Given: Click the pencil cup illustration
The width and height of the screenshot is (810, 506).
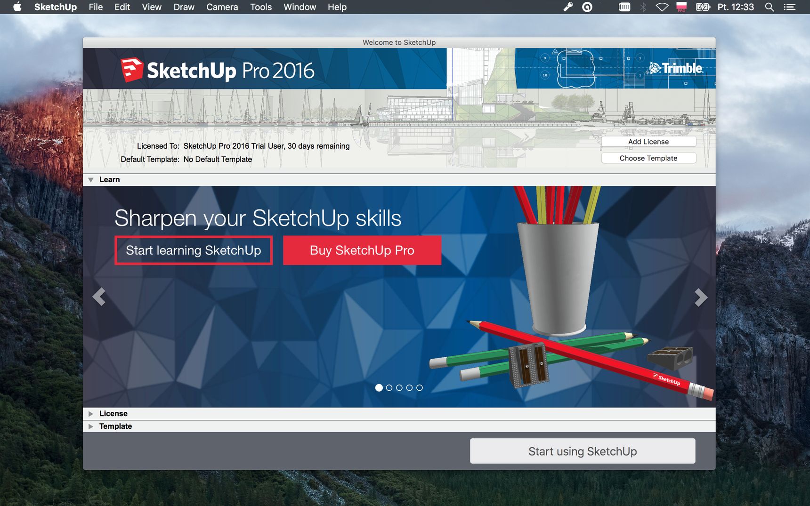Looking at the screenshot, I should pos(558,261).
